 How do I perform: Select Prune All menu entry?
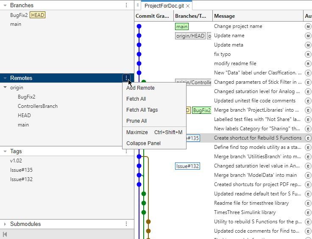pos(136,121)
